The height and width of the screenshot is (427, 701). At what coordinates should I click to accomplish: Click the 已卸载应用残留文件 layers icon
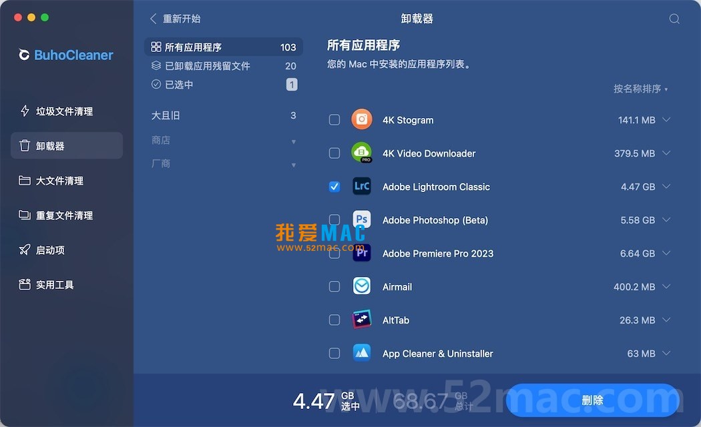[156, 65]
